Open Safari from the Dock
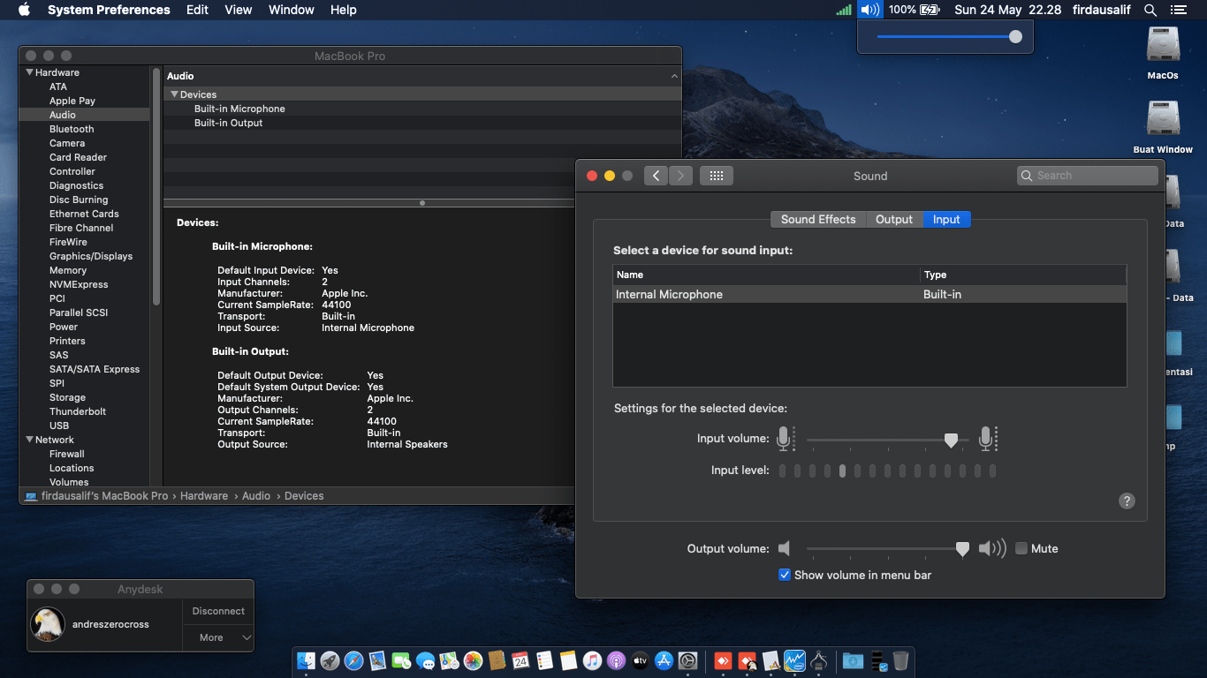This screenshot has height=678, width=1207. [x=353, y=660]
